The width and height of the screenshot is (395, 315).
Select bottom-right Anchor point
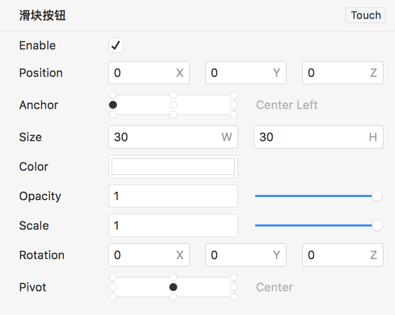[234, 114]
